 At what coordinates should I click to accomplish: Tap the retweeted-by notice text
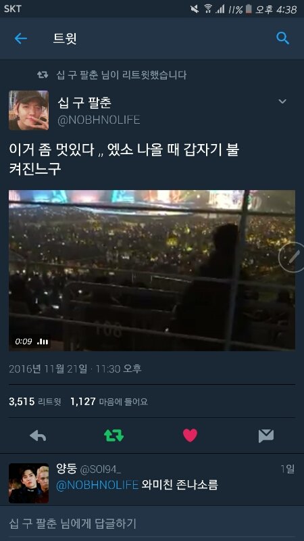122,74
